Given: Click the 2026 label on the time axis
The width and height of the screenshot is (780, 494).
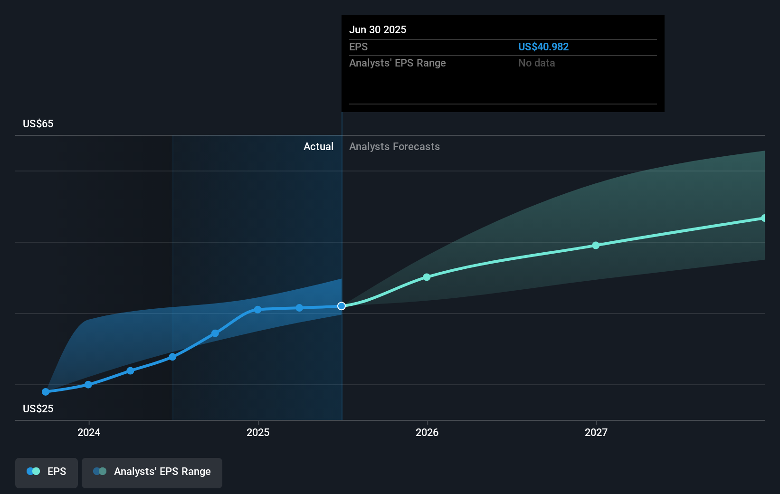Looking at the screenshot, I should (x=427, y=432).
